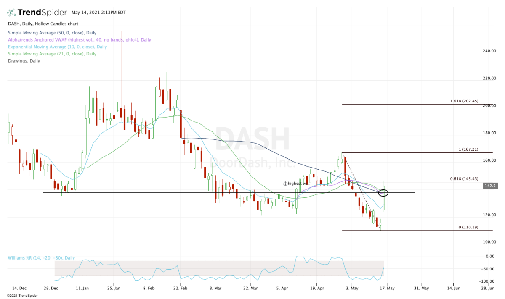Screen dimensions: 505x299
Task: Toggle the Exponential Moving Average 10 legend
Action: [57, 47]
